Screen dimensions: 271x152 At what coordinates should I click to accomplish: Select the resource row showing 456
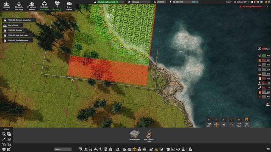pyautogui.click(x=264, y=97)
